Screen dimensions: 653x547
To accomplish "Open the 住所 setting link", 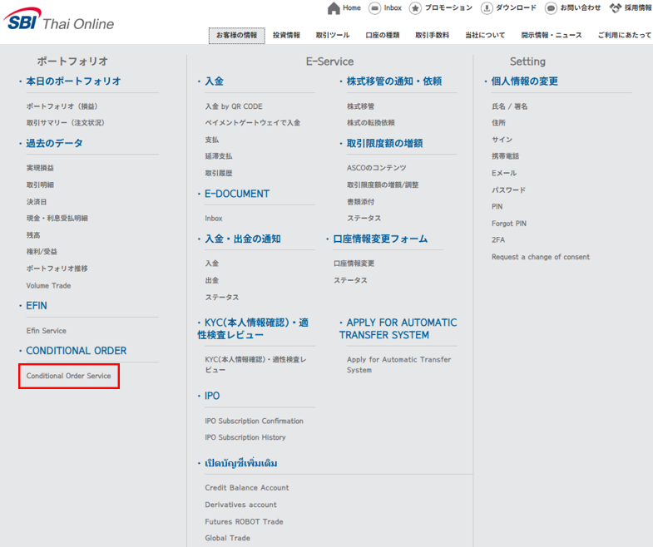I will 498,123.
